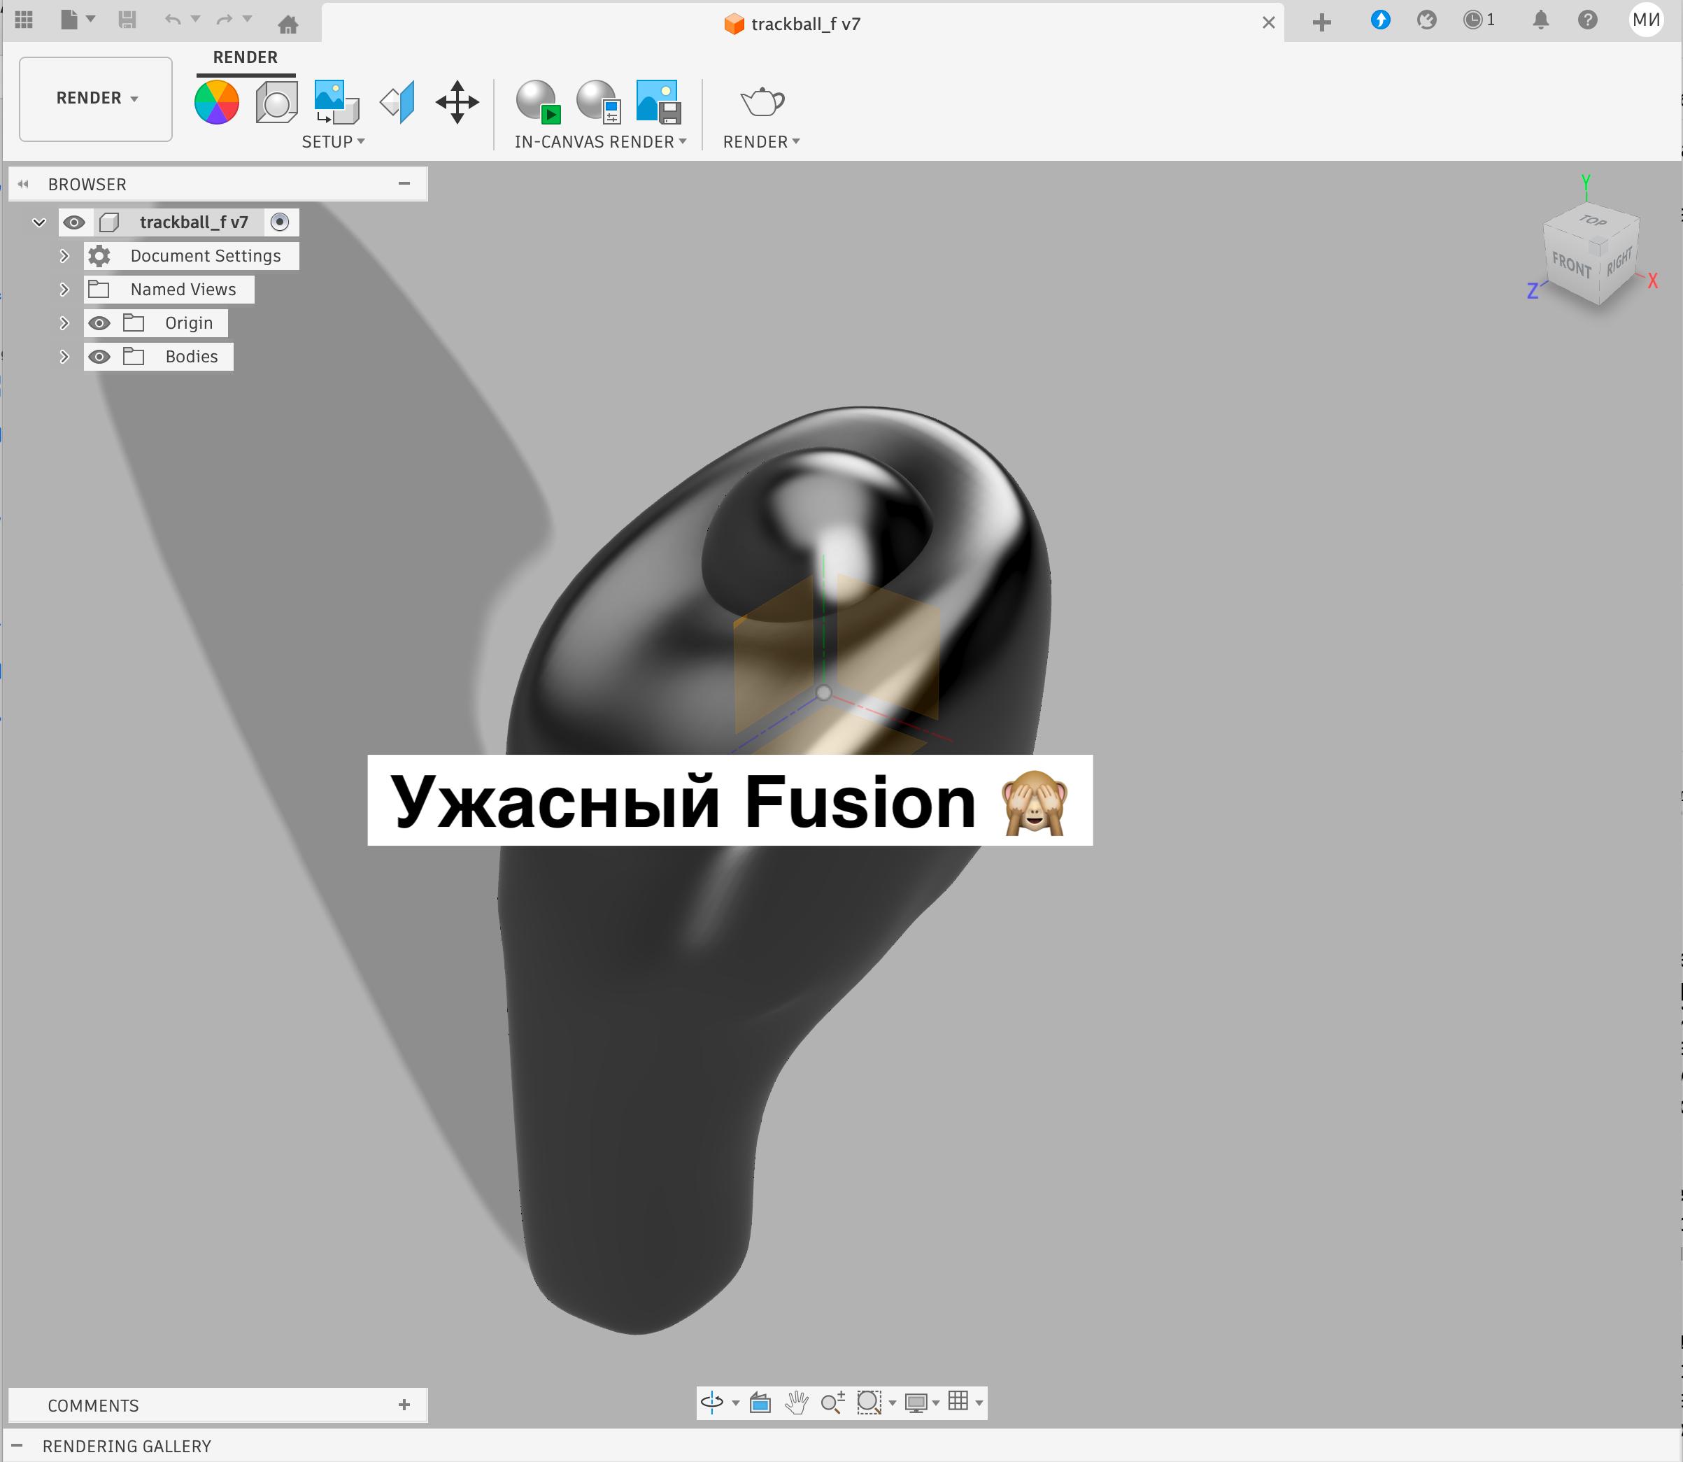
Task: Select the Origin tree item label
Action: [190, 323]
